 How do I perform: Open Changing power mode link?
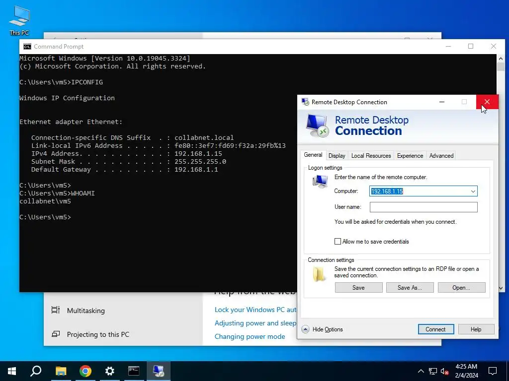click(250, 337)
